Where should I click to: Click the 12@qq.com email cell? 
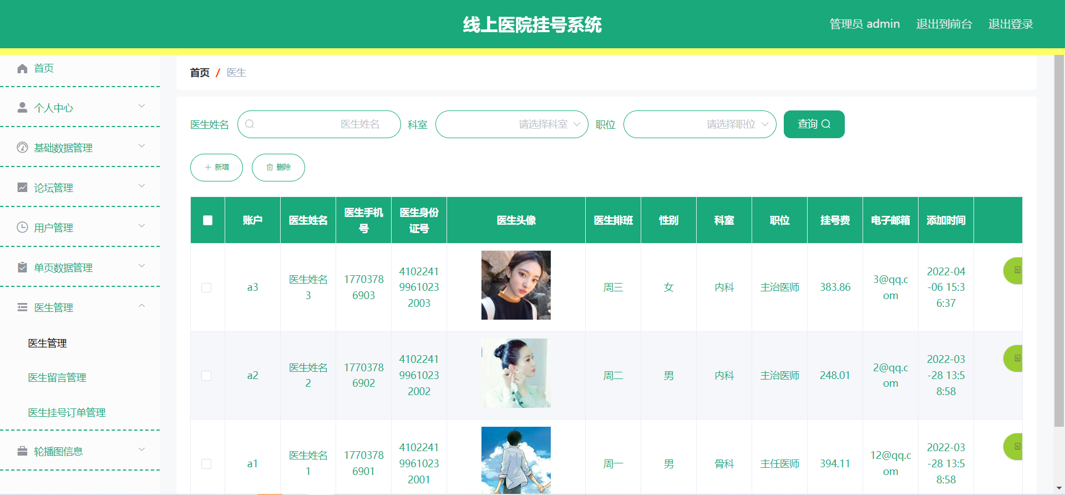click(890, 464)
